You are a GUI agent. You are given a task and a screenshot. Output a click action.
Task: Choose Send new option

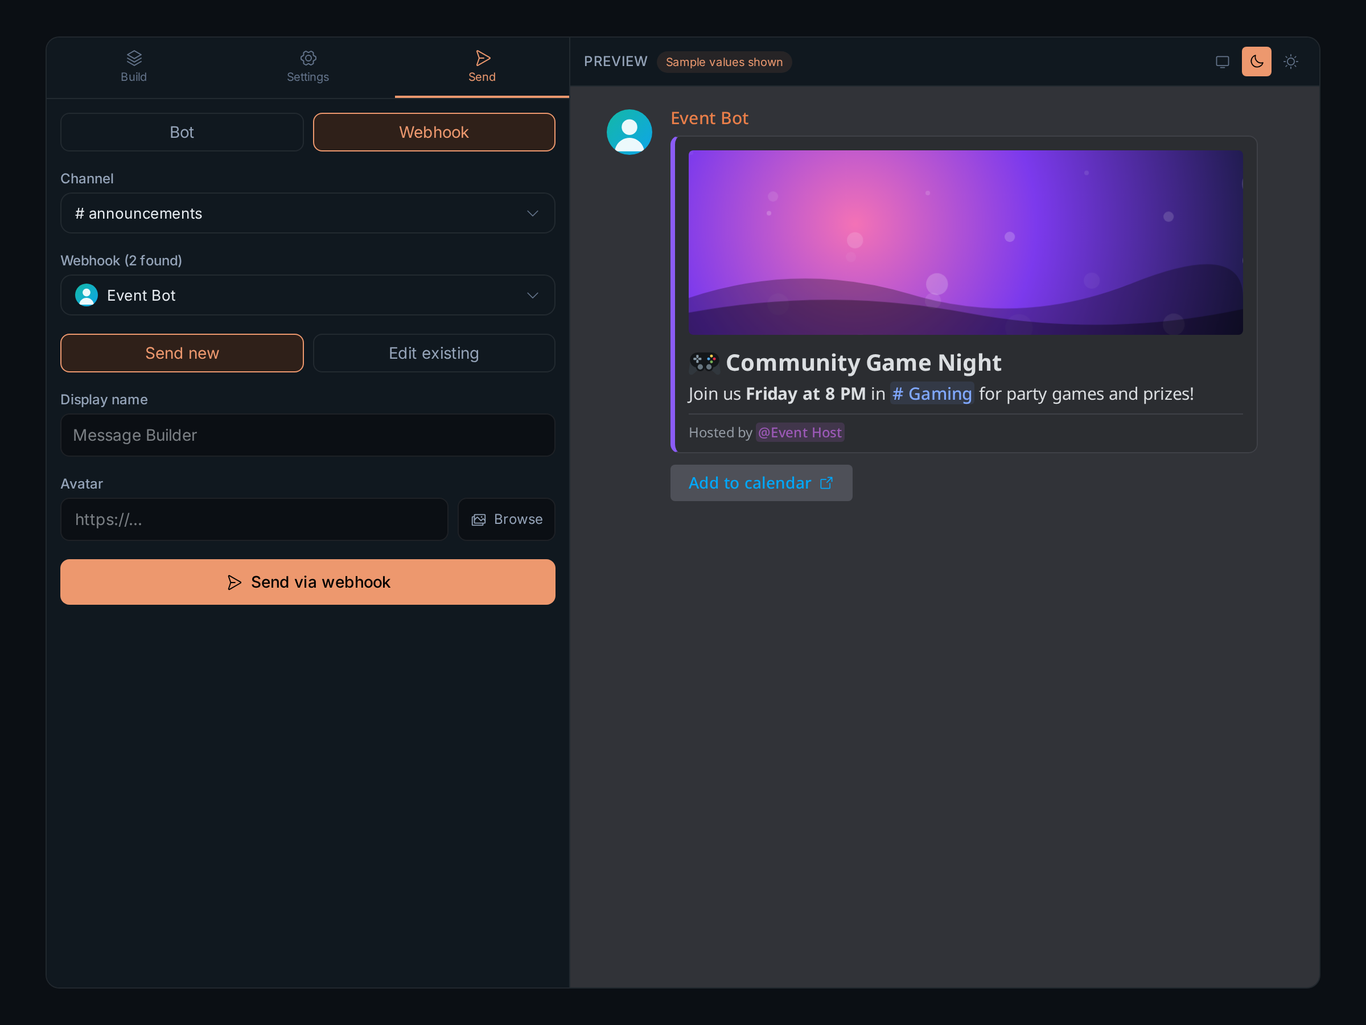coord(182,354)
